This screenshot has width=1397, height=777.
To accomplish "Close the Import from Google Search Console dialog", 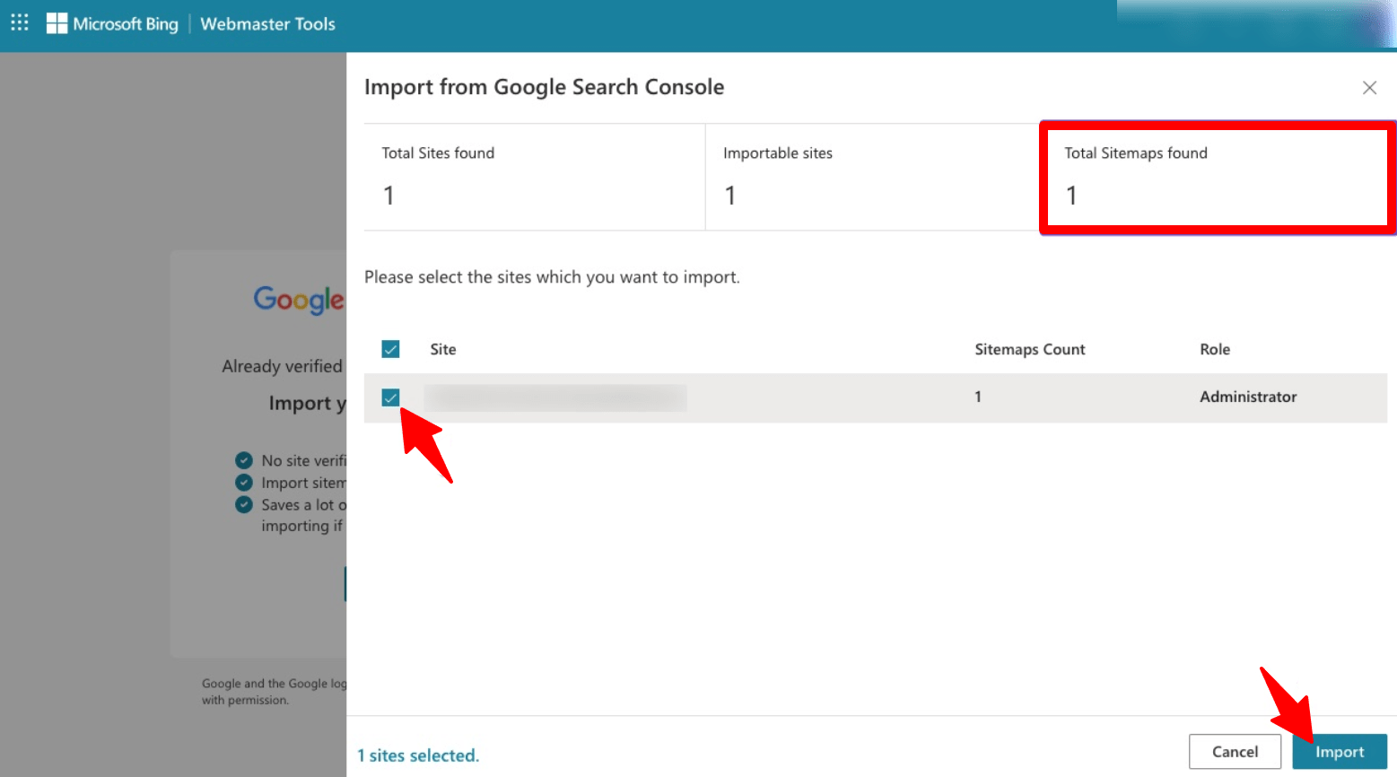I will [1369, 87].
